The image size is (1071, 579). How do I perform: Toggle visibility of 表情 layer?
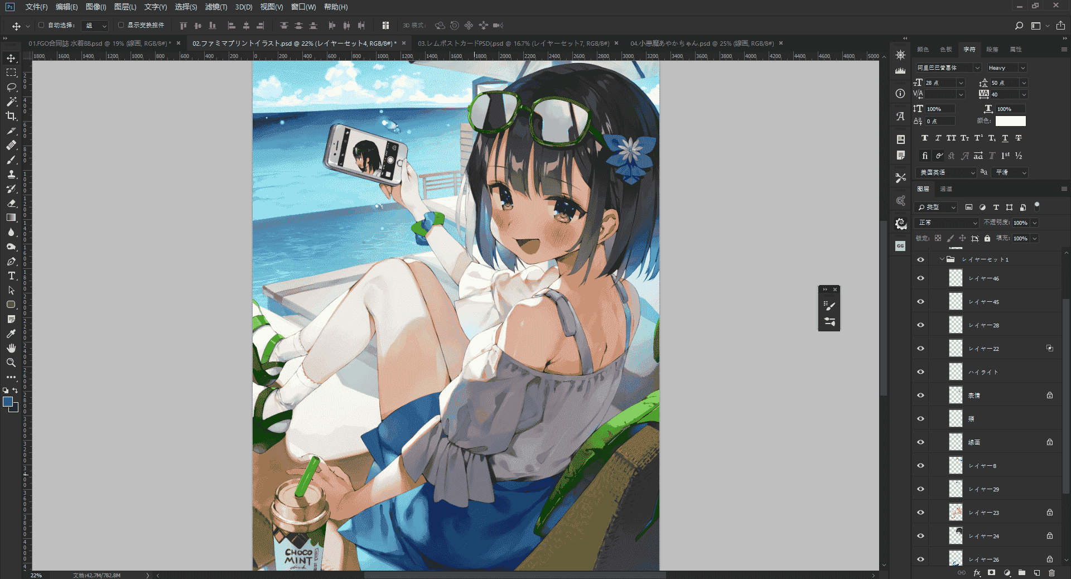pos(920,395)
